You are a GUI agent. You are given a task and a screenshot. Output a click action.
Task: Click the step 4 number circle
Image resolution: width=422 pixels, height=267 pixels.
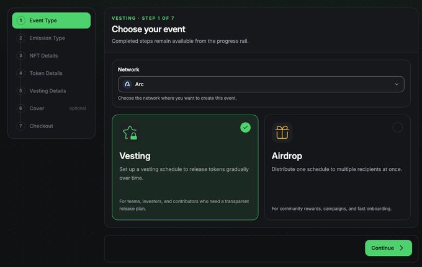[20, 73]
